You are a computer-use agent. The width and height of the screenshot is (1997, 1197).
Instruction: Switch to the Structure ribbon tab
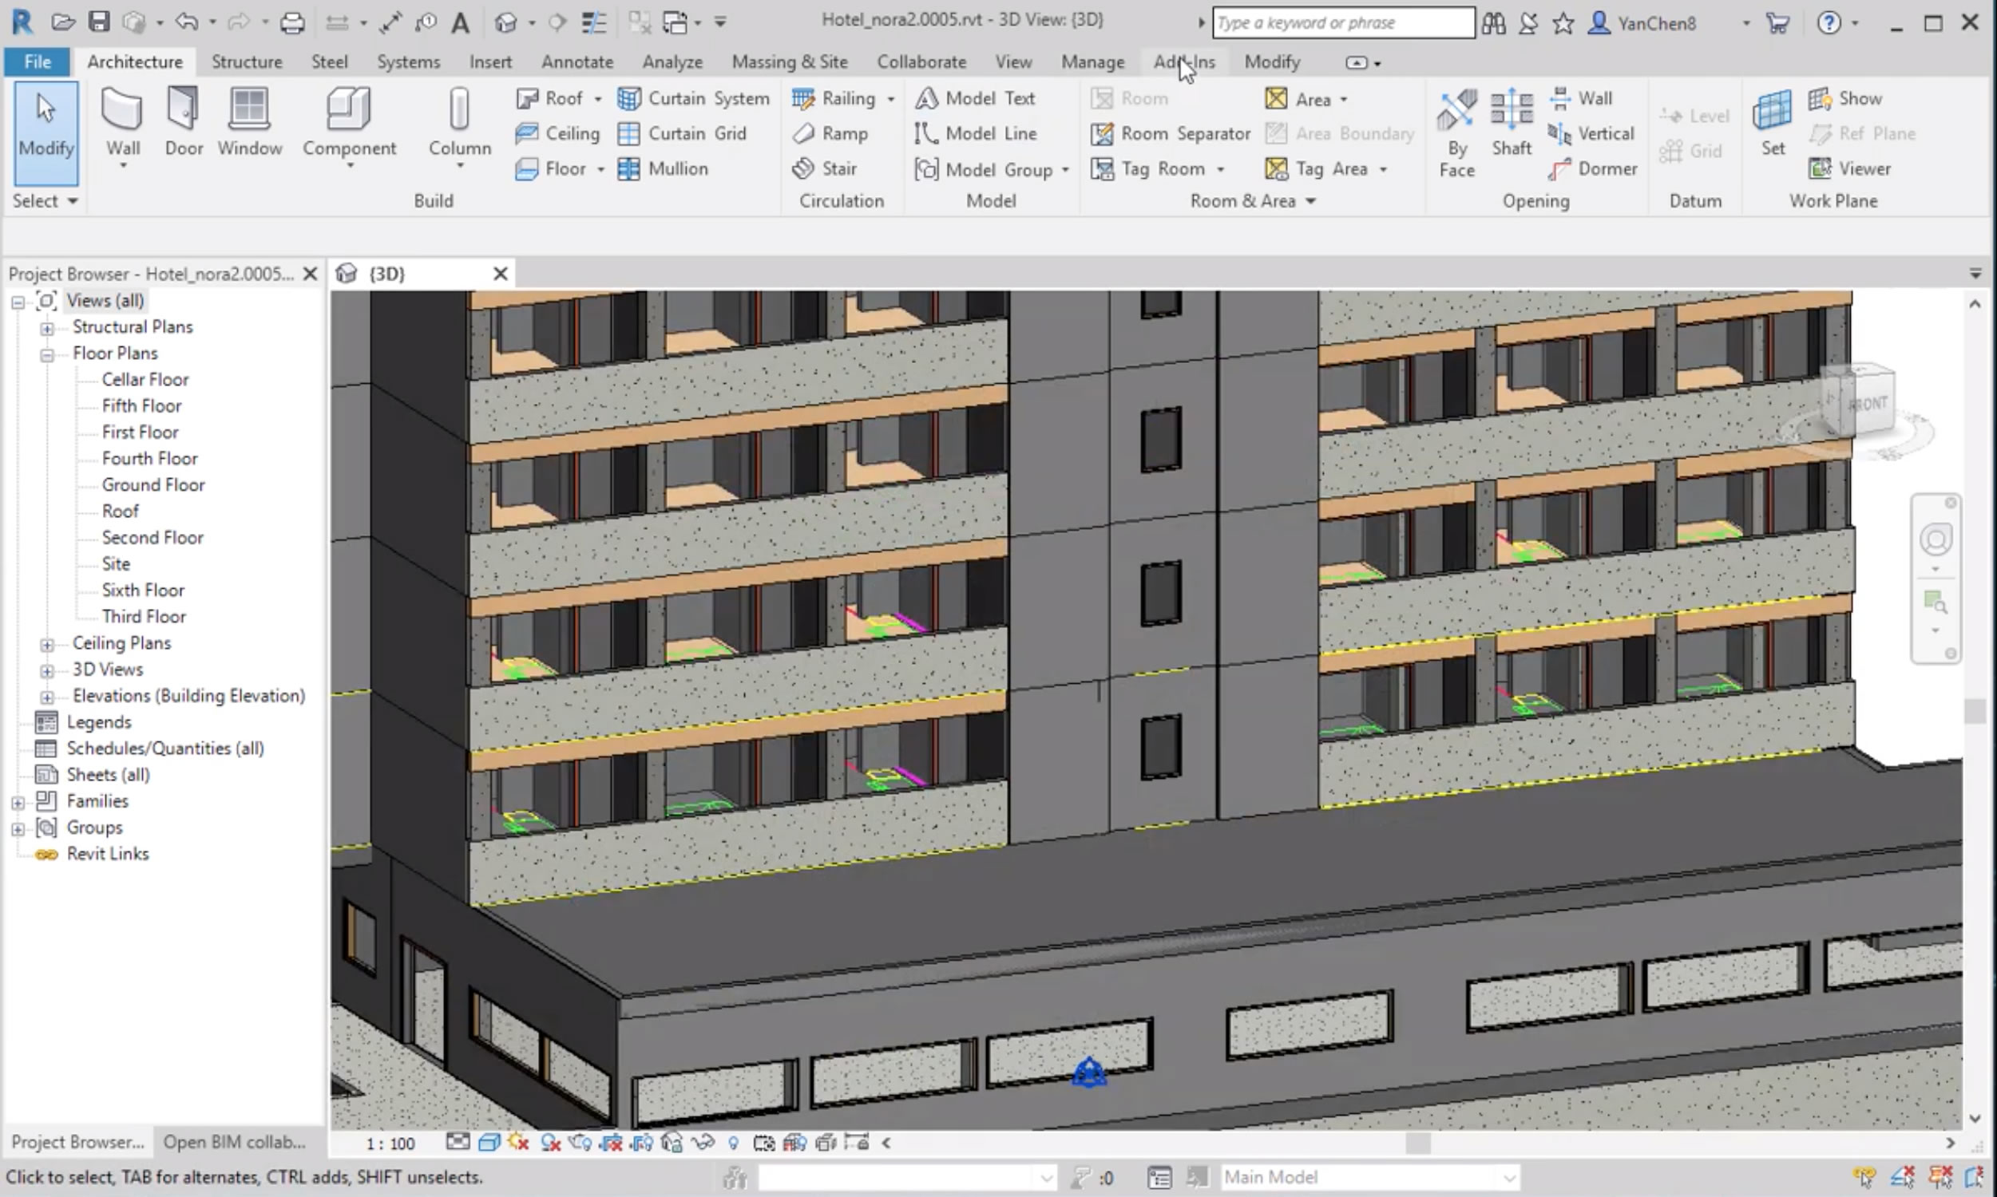(x=247, y=61)
